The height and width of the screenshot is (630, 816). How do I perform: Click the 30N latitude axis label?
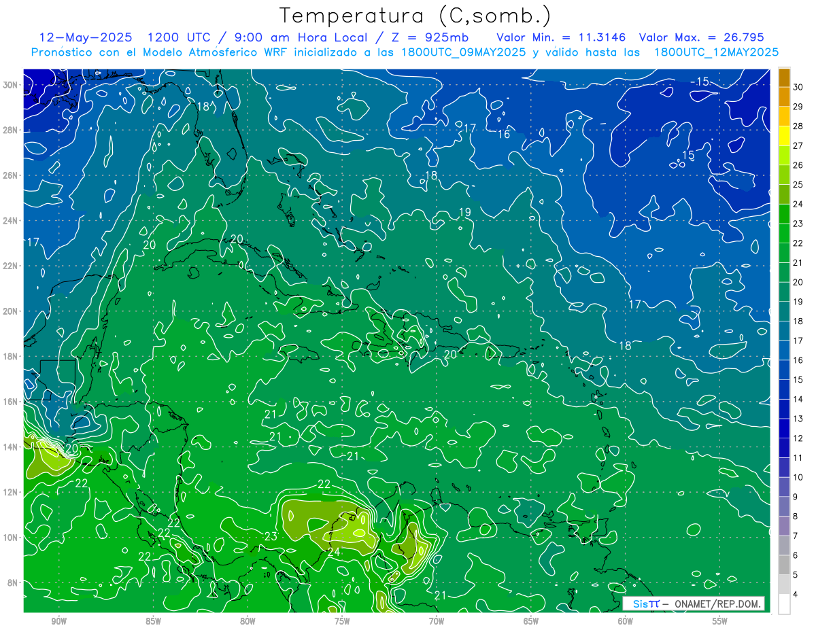pos(10,85)
